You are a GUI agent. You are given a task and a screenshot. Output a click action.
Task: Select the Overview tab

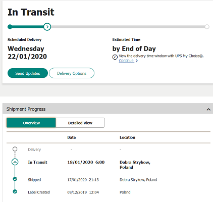(x=31, y=123)
